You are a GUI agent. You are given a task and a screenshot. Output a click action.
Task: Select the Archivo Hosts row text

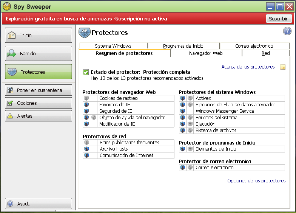coord(114,149)
